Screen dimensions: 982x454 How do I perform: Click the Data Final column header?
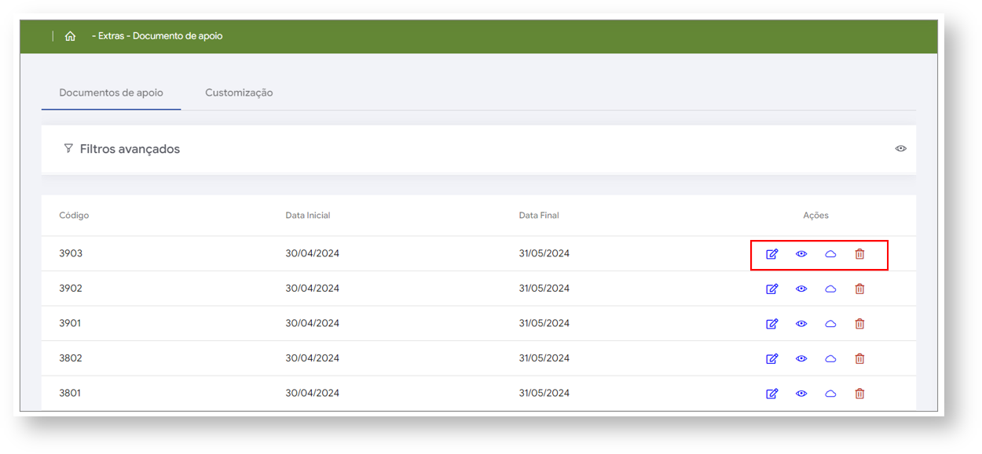(x=539, y=216)
